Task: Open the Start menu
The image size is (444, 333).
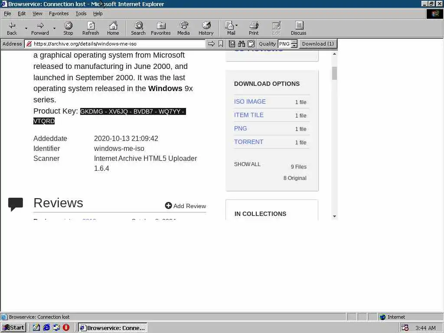Action: [x=13, y=328]
